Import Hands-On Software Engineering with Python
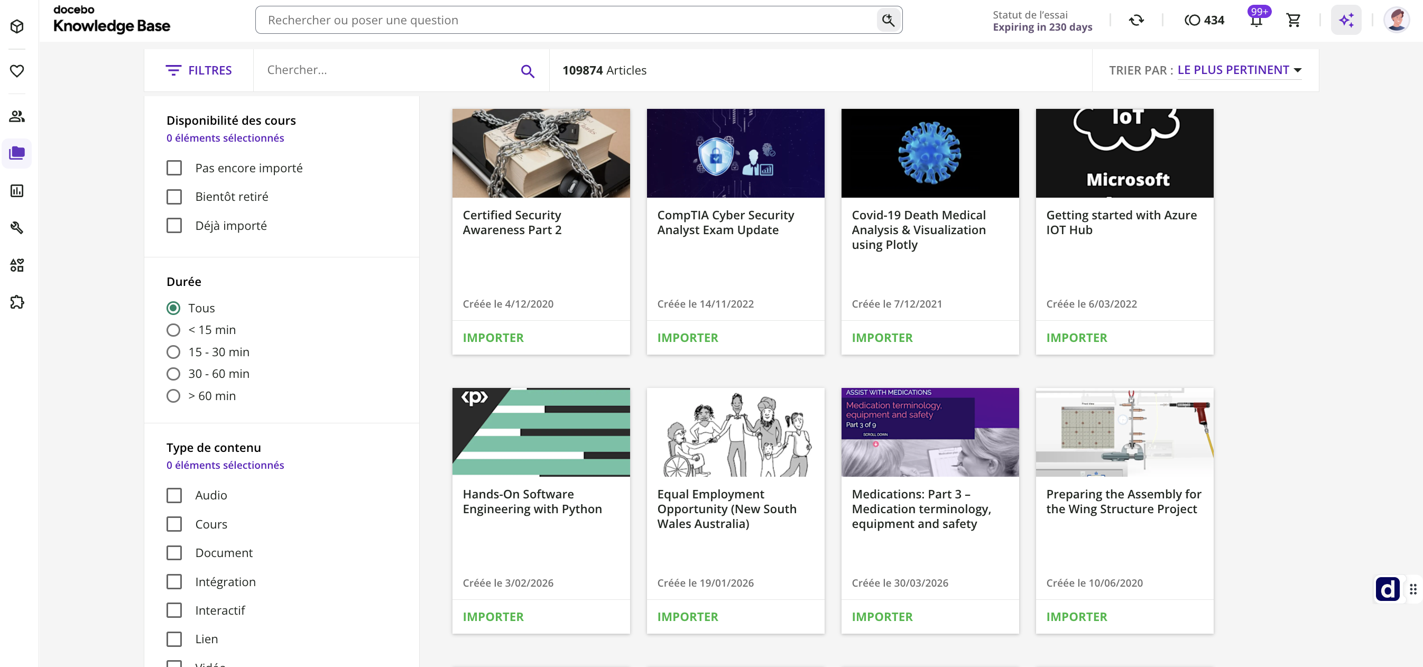Image resolution: width=1423 pixels, height=667 pixels. 493,617
